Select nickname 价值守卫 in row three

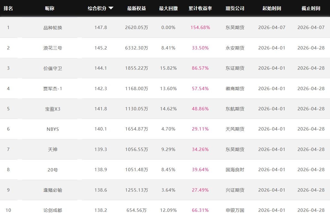53,68
